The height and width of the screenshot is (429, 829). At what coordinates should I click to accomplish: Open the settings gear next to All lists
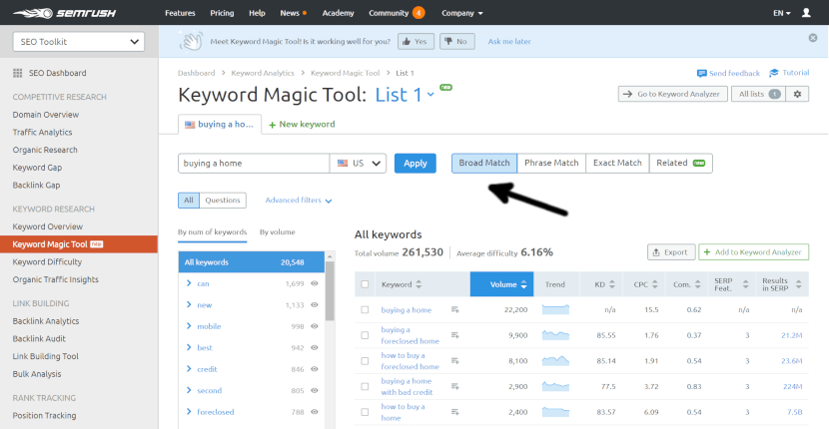coord(797,94)
